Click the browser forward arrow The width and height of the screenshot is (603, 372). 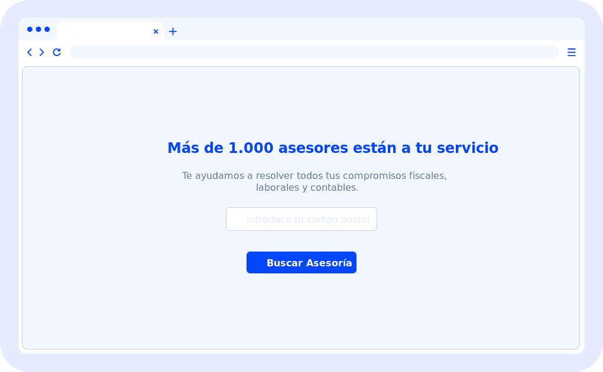pos(42,53)
